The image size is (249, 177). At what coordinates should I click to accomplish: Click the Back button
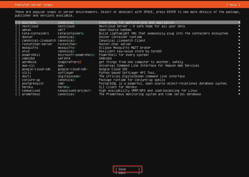pos(127,173)
